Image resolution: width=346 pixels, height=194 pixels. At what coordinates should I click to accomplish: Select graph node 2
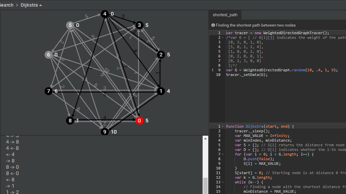click(x=161, y=55)
